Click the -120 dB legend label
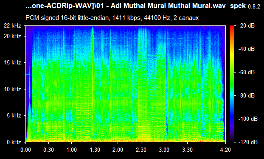This screenshot has height=159, width=264. coord(248,142)
